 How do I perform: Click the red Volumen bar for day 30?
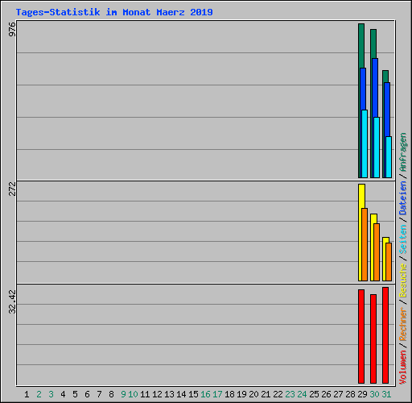373,339
